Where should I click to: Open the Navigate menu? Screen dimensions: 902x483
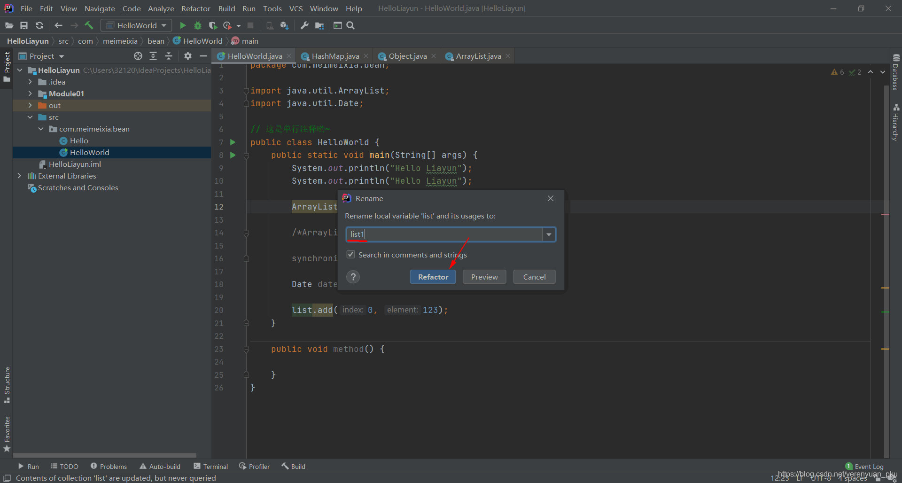(100, 8)
